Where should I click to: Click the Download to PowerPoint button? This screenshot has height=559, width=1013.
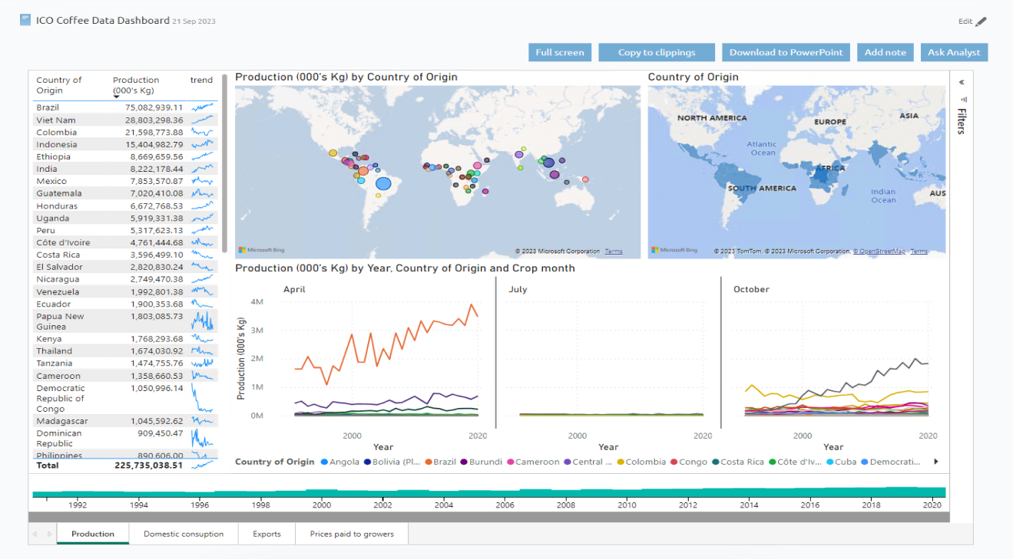[x=786, y=52]
